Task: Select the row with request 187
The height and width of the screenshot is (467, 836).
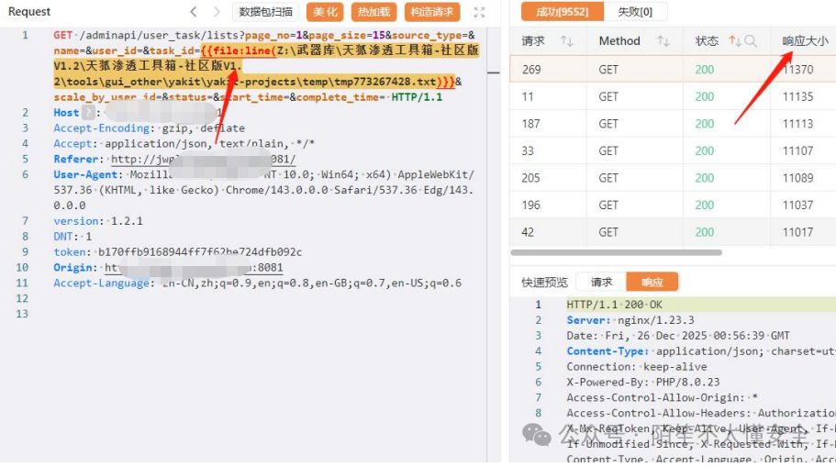Action: [673, 124]
